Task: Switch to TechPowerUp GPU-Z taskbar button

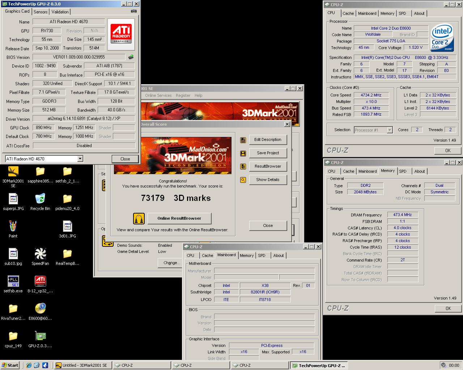Action: (x=319, y=366)
